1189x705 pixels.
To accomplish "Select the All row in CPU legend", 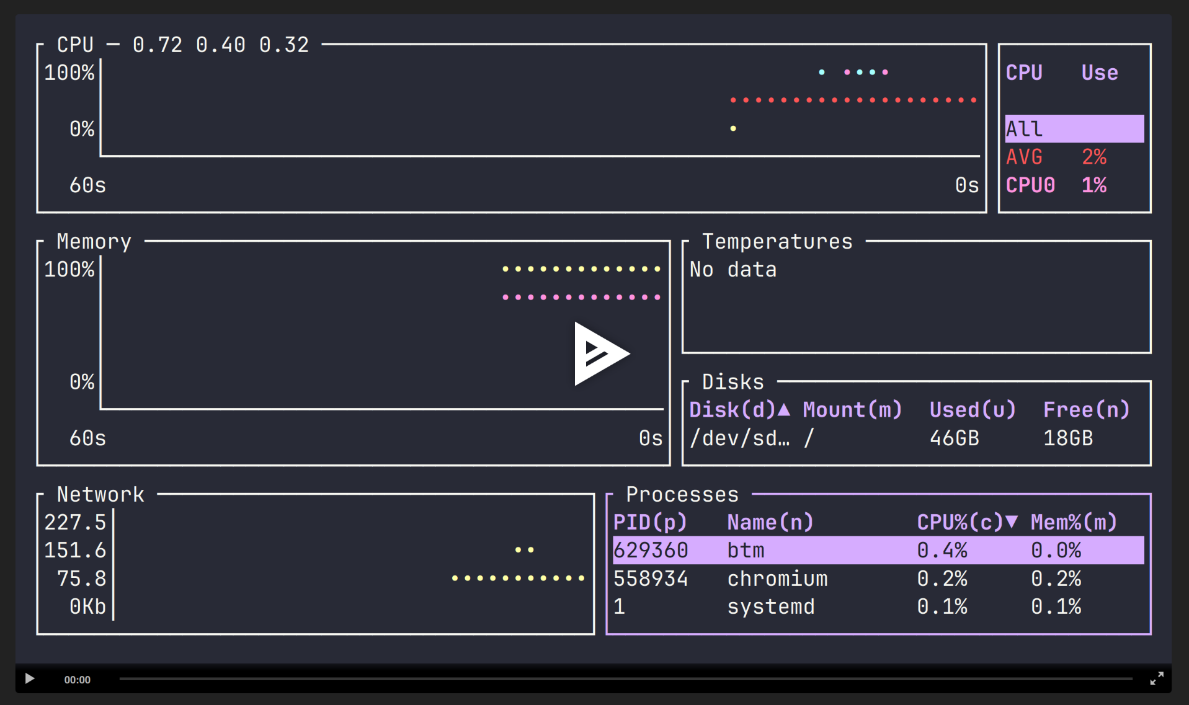I will [x=1074, y=129].
